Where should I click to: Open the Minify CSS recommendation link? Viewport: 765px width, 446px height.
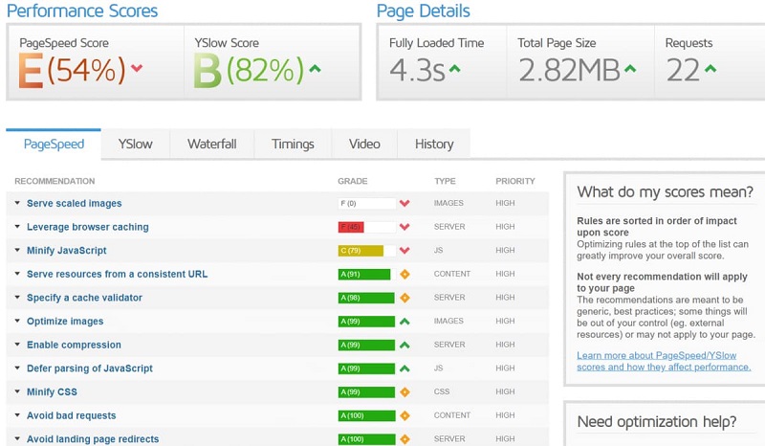[52, 391]
